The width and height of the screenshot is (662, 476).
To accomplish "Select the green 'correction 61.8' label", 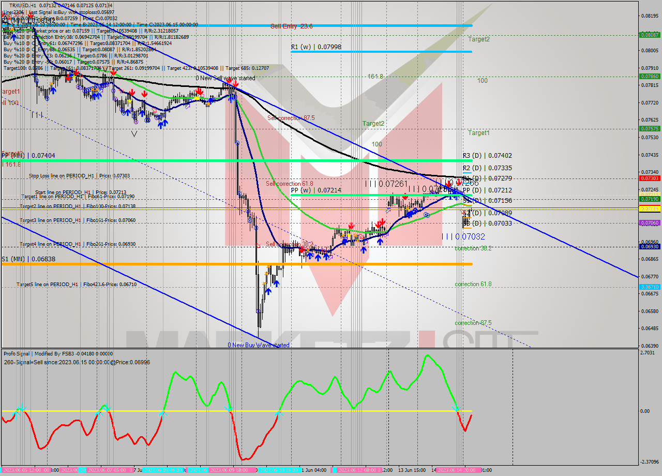I will (473, 284).
